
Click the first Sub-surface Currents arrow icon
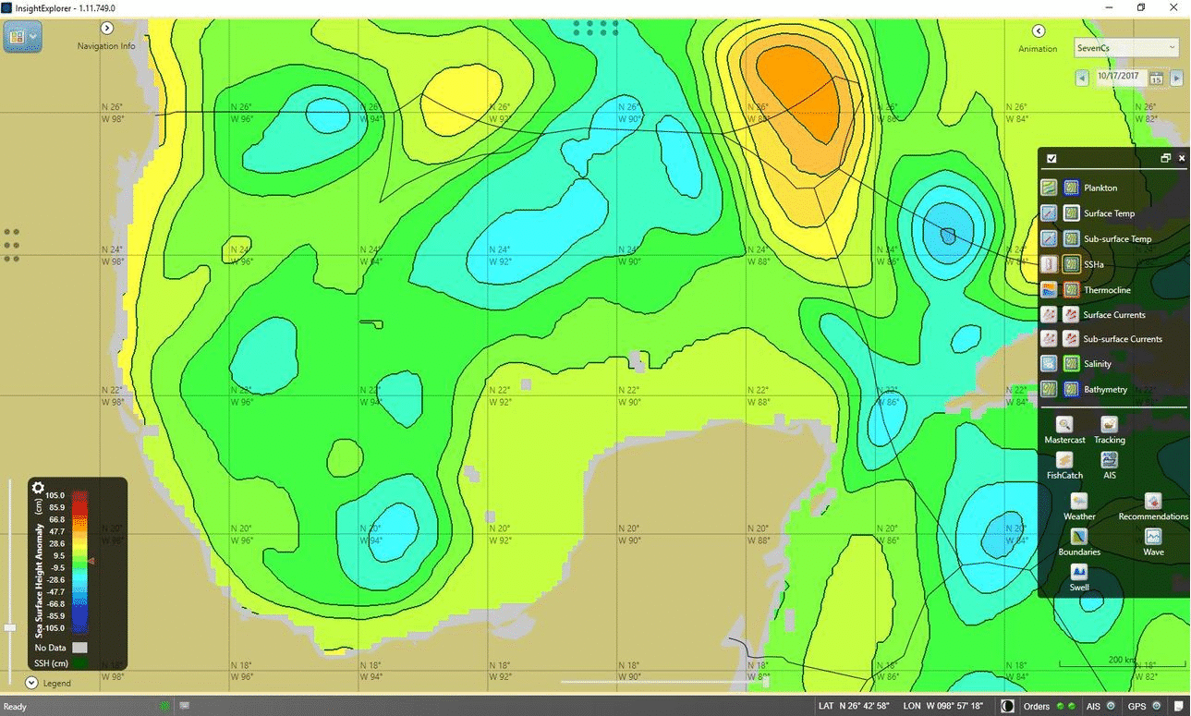1050,339
